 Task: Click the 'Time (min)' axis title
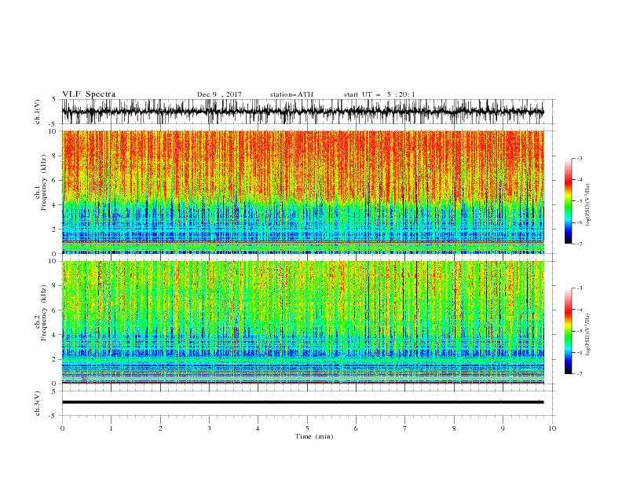pos(314,436)
